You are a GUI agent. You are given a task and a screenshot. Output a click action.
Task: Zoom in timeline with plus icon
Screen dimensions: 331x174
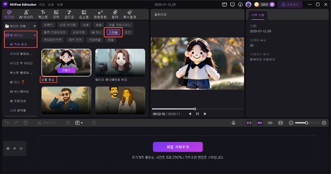click(324, 123)
